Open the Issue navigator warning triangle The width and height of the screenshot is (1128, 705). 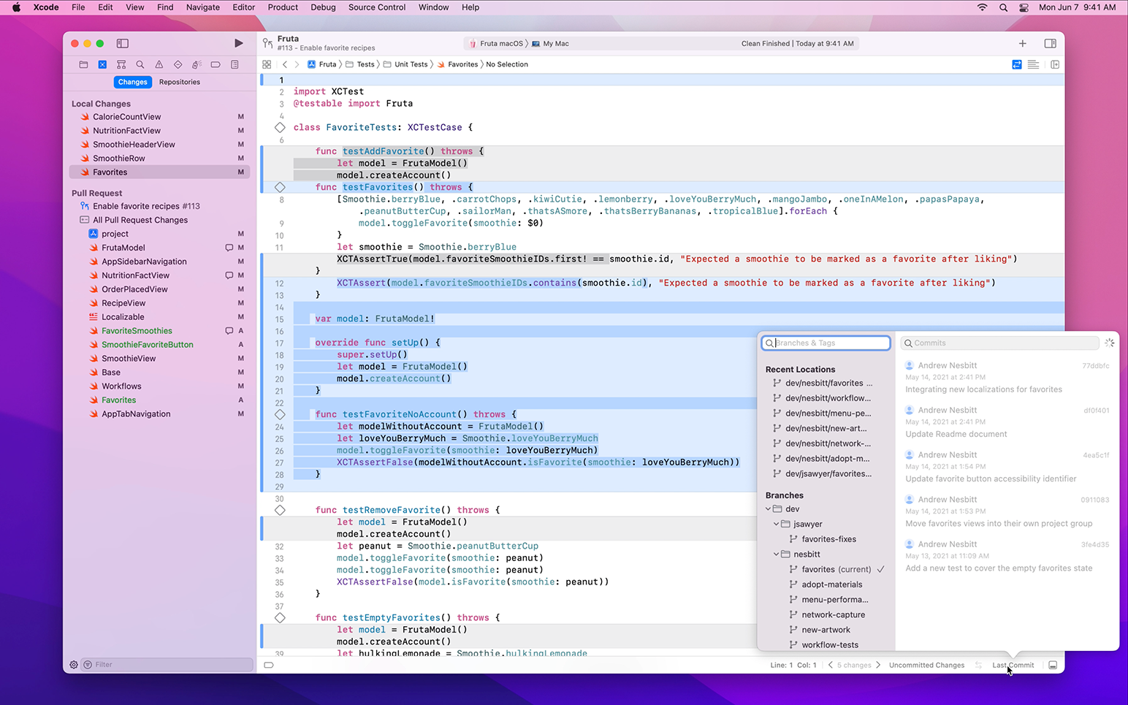coord(159,64)
